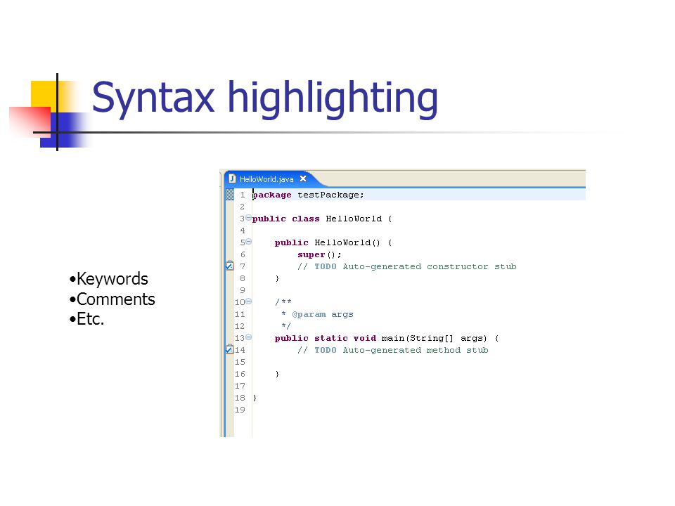Click class name 'HelloWorld' on line 3
The image size is (675, 506).
pos(354,219)
